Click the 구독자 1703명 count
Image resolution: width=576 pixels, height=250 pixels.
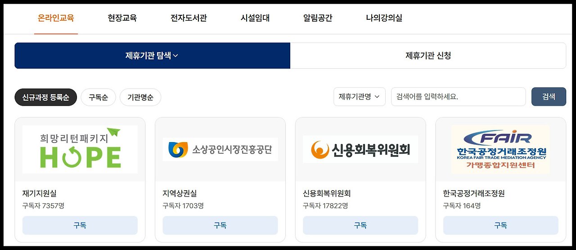click(183, 206)
